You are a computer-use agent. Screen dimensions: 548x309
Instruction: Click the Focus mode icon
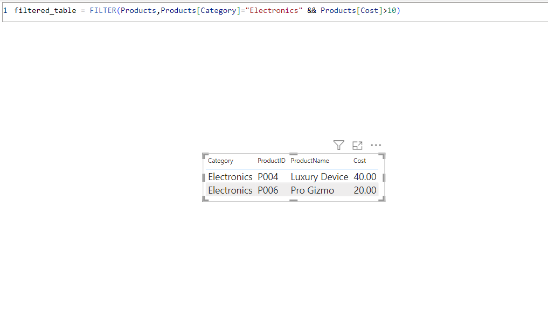pyautogui.click(x=357, y=145)
